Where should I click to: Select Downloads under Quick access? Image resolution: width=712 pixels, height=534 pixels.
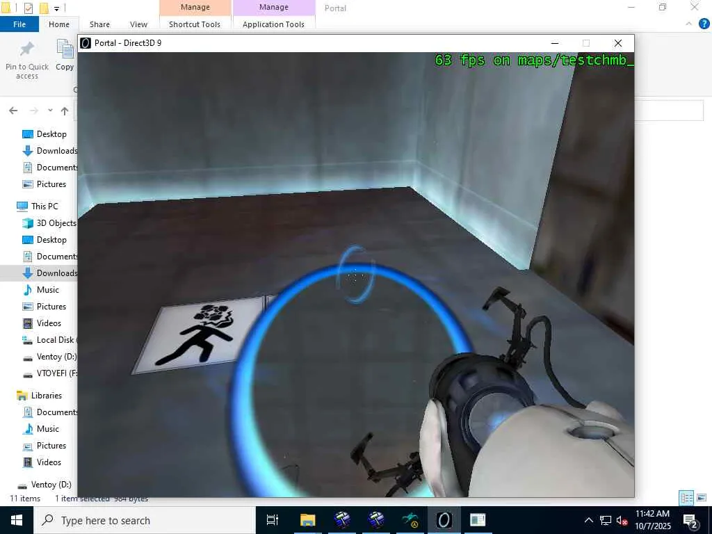point(50,151)
